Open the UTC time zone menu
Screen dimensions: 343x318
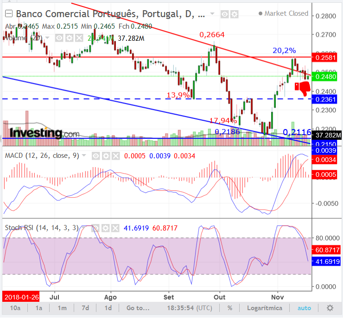(190, 308)
